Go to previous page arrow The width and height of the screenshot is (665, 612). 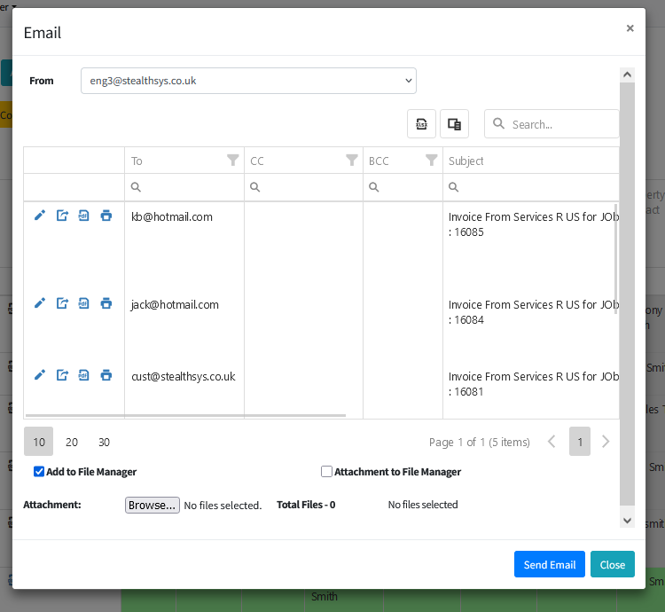552,442
